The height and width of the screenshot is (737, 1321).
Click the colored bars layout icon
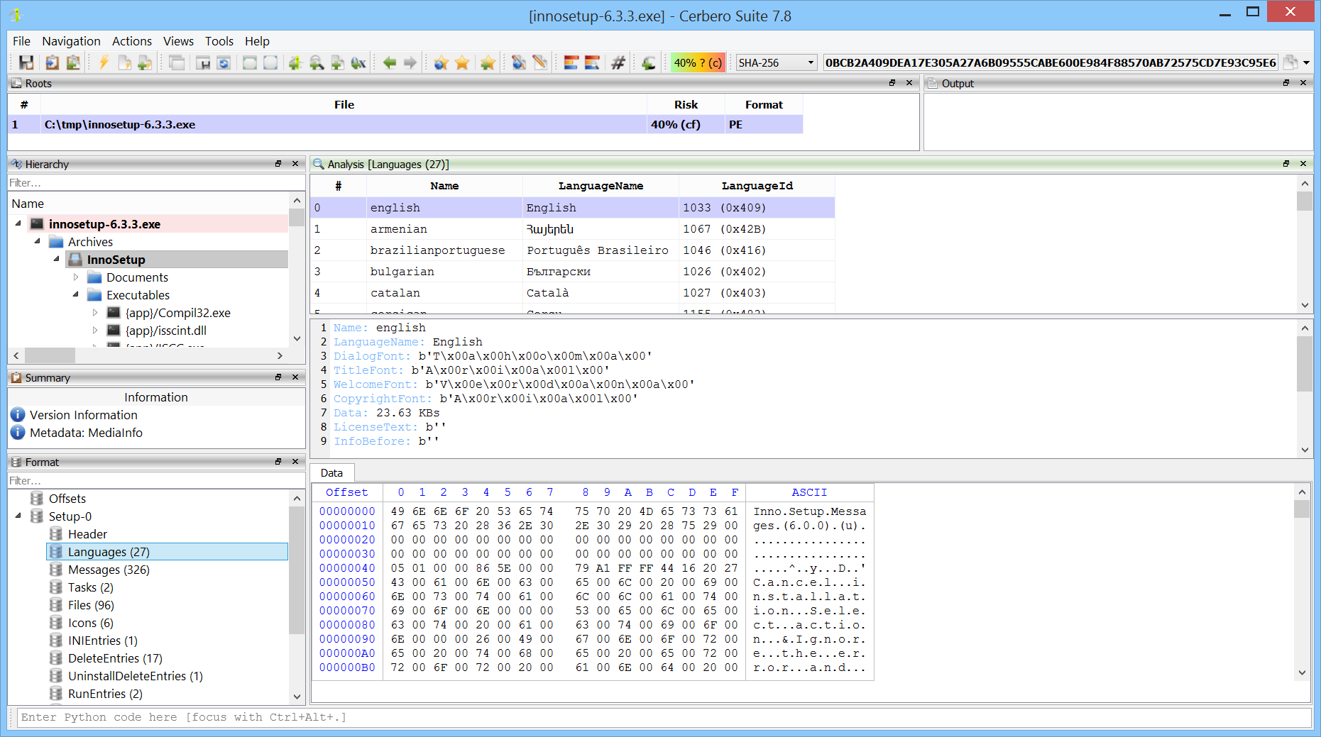point(571,62)
